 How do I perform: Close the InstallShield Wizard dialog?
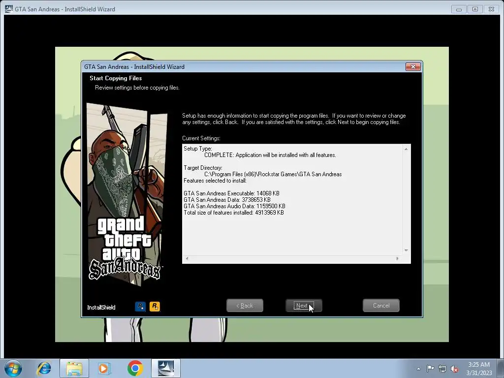413,66
